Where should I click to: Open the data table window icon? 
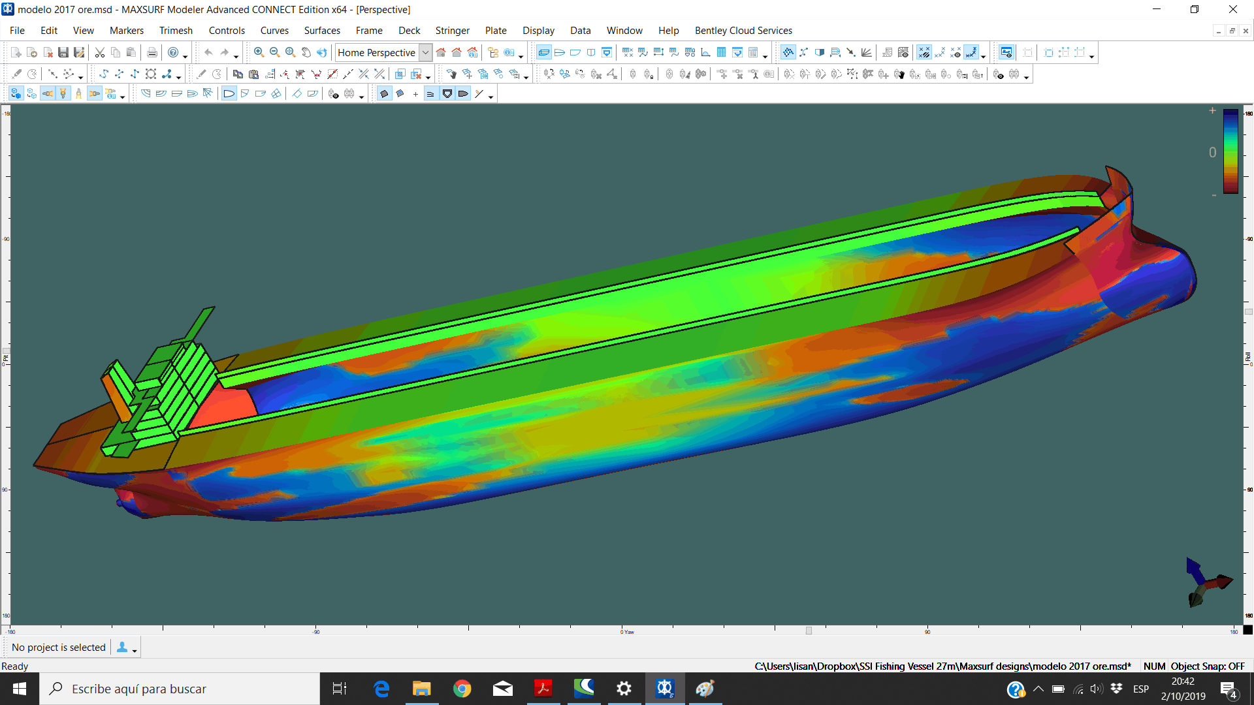click(x=722, y=53)
